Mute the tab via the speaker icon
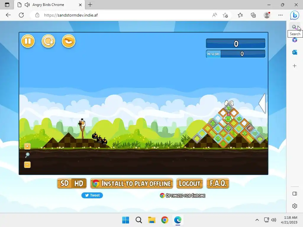The width and height of the screenshot is (303, 227). (x=27, y=5)
